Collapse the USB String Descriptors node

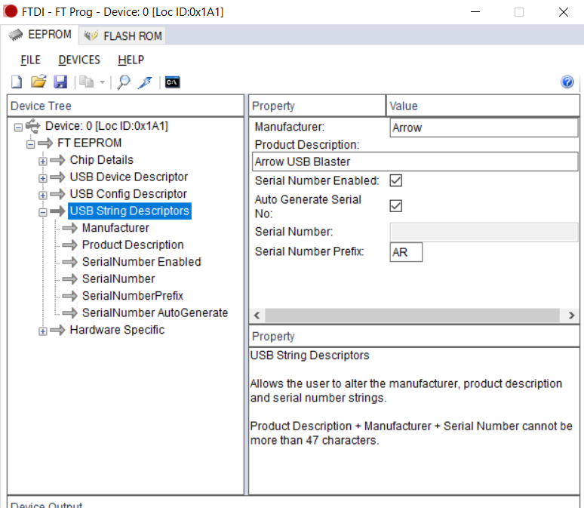43,212
